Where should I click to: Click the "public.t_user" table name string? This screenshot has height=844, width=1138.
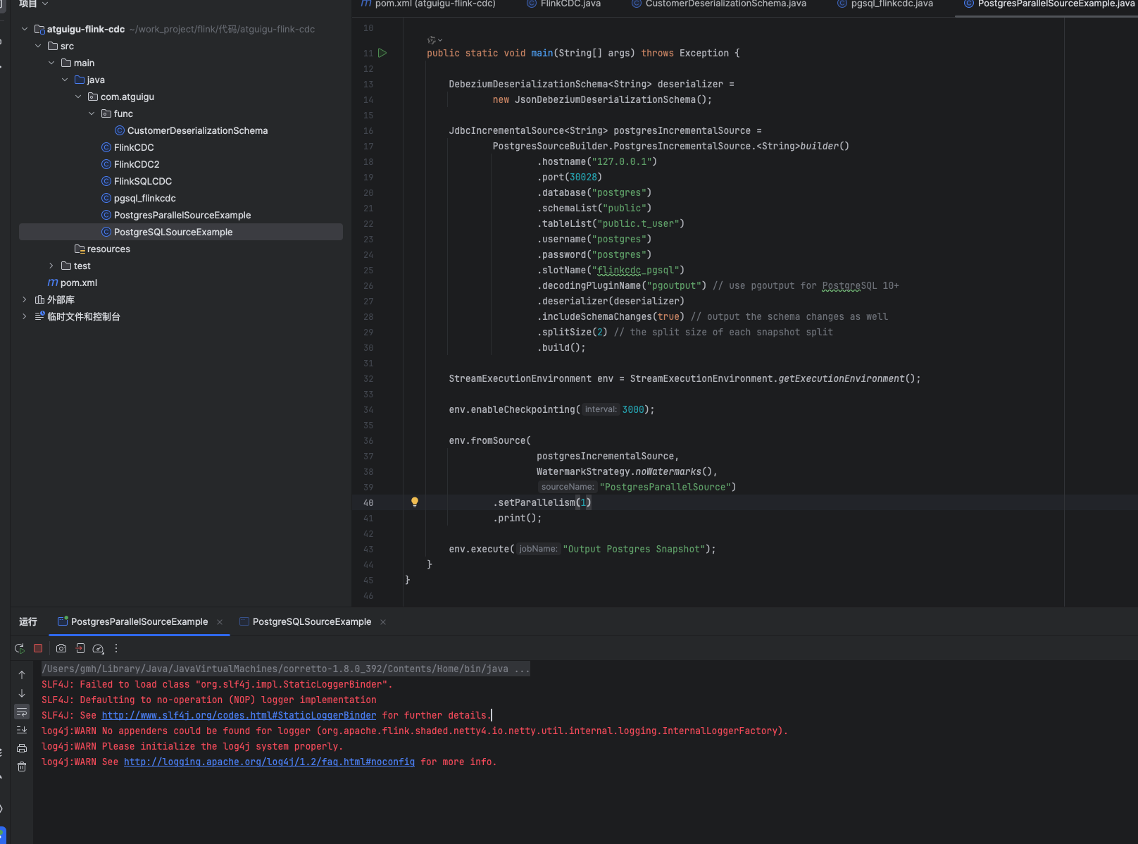(x=638, y=223)
